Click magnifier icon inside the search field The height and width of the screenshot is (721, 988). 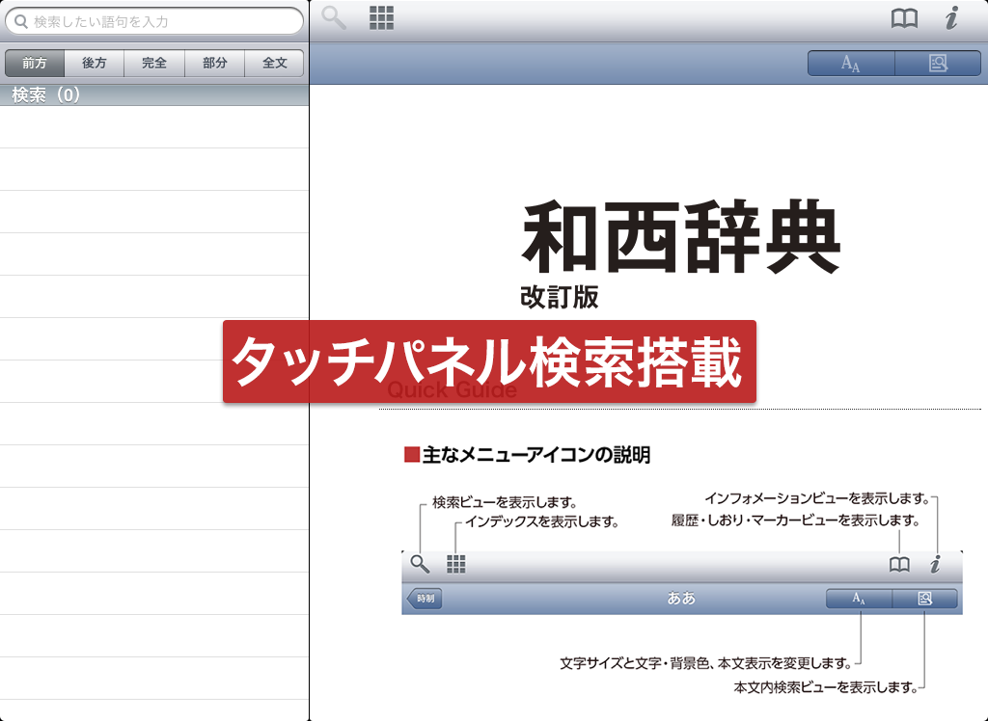[x=20, y=21]
